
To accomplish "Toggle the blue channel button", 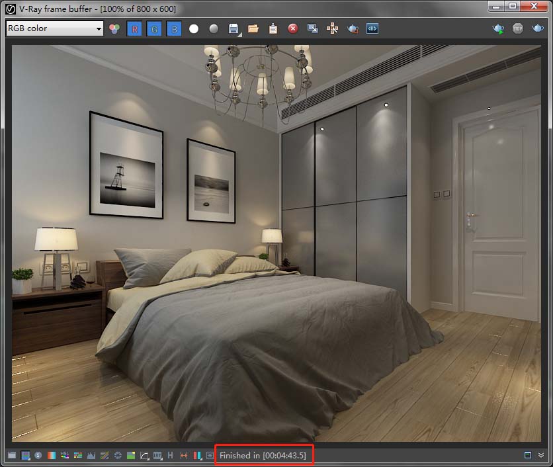I will [x=174, y=28].
